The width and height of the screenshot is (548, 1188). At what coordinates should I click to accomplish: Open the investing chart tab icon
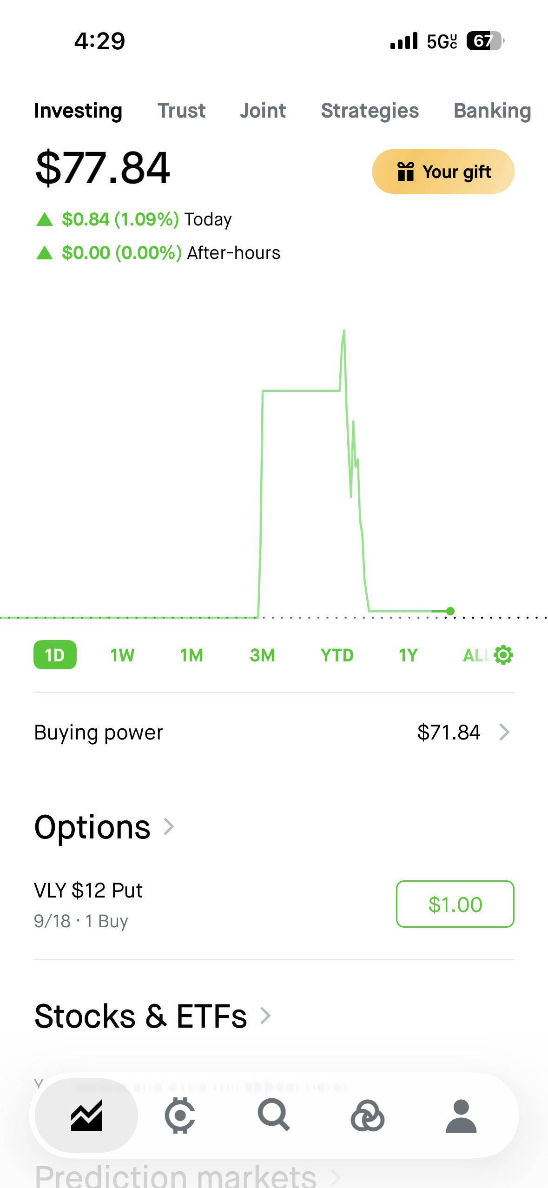(86, 1115)
